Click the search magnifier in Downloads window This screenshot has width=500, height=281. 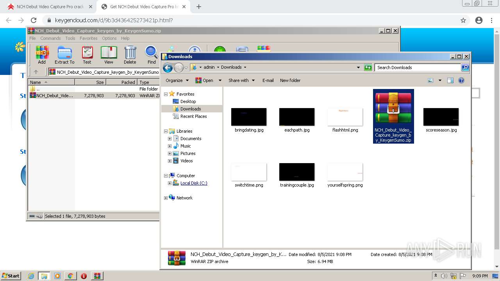[x=465, y=68]
